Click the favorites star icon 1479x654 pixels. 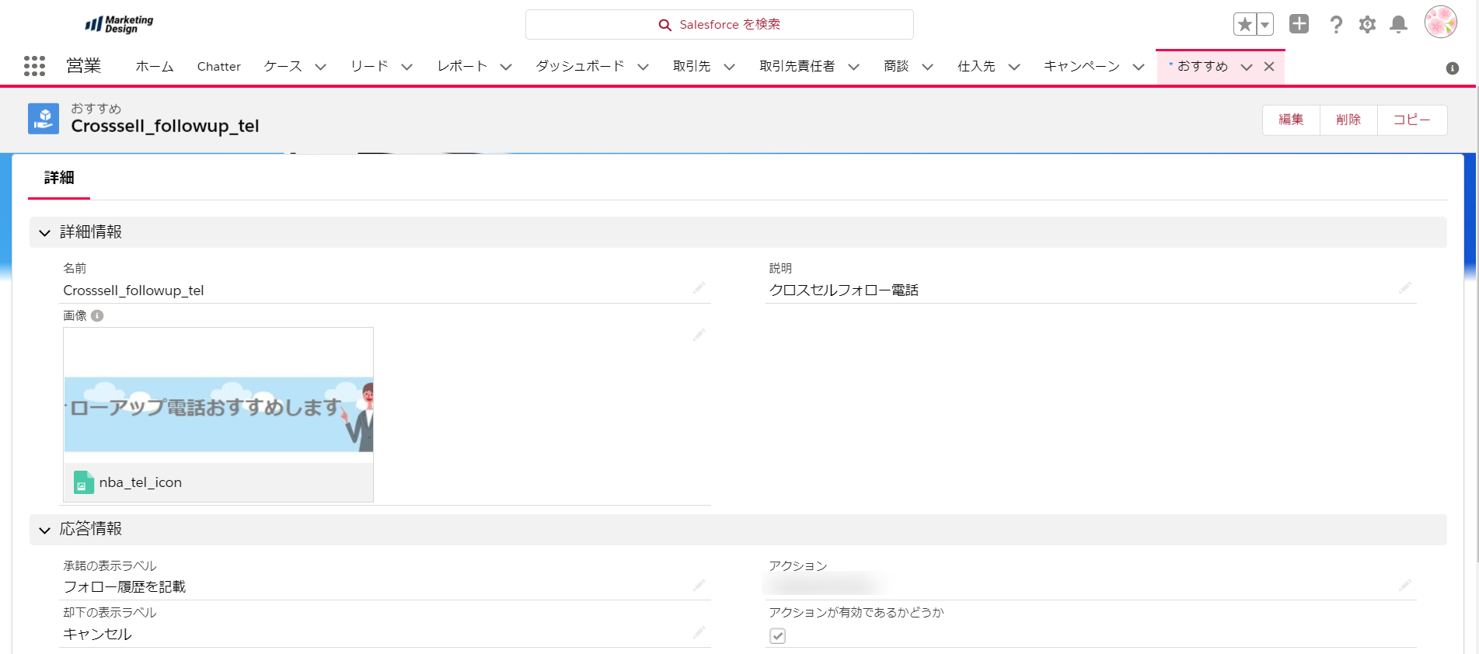click(x=1244, y=25)
